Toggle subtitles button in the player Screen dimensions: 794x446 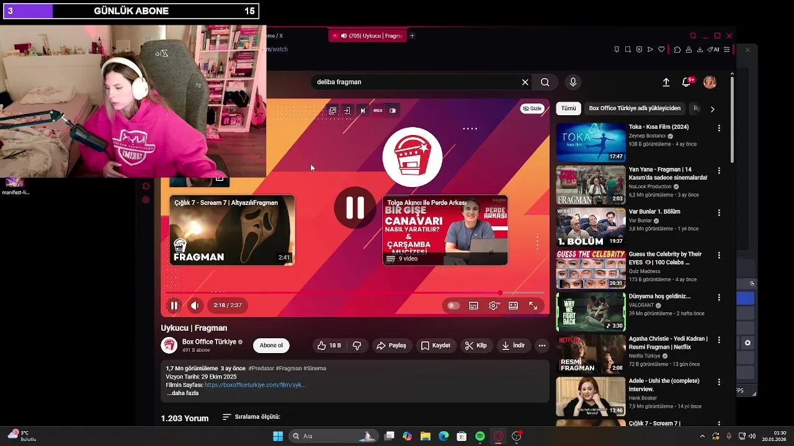pos(473,305)
